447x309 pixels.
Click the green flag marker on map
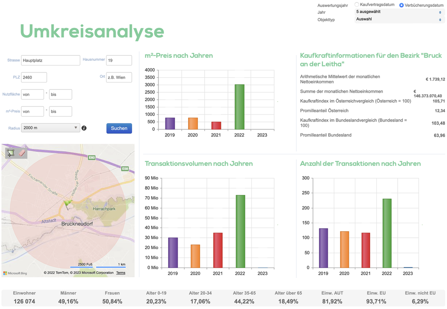click(67, 204)
